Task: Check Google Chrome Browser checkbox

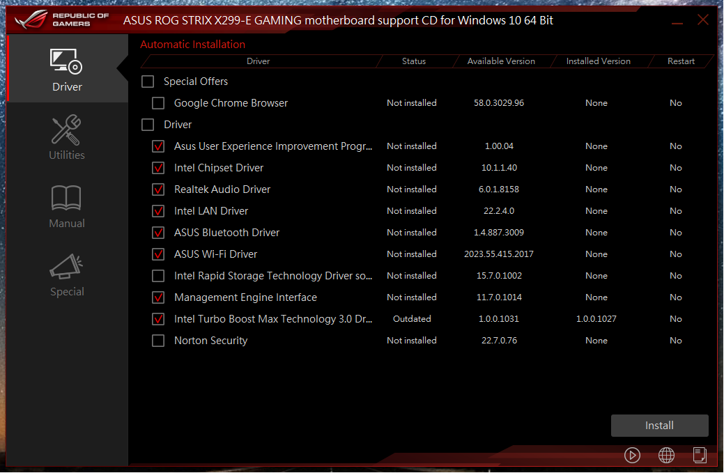Action: 158,103
